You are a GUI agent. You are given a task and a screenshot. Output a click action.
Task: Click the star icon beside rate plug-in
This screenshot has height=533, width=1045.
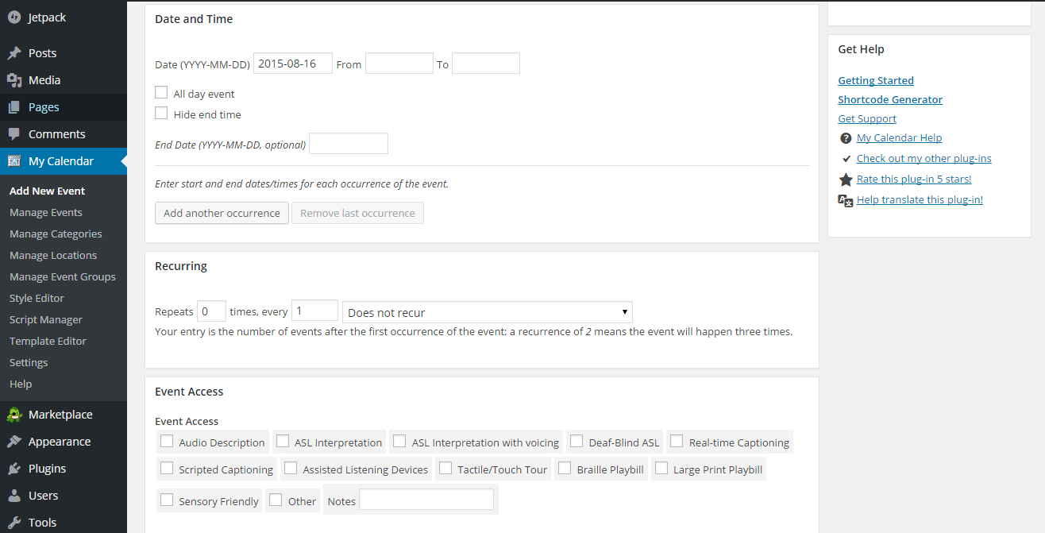click(846, 180)
